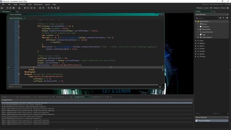231x130 pixels.
Task: Expand the Fonts folder
Action: click(196, 41)
